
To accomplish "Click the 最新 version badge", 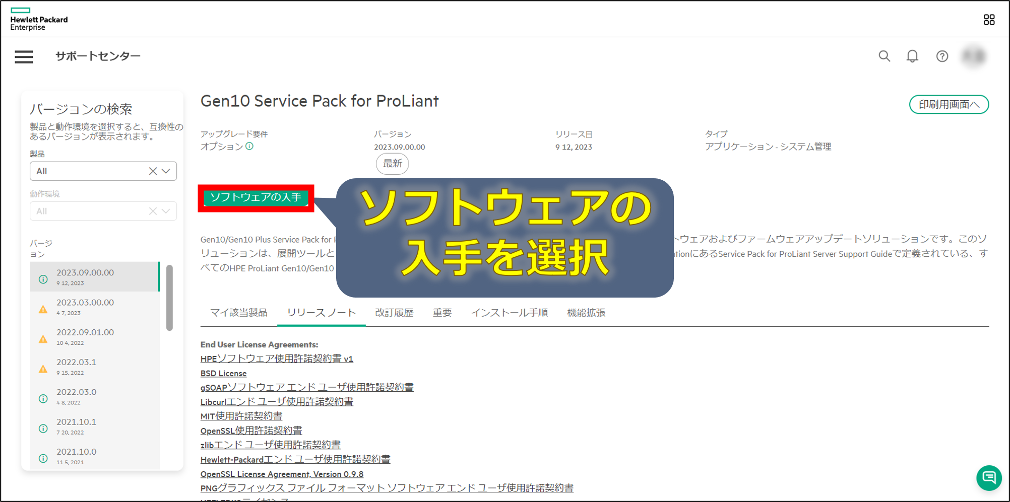I will click(393, 164).
